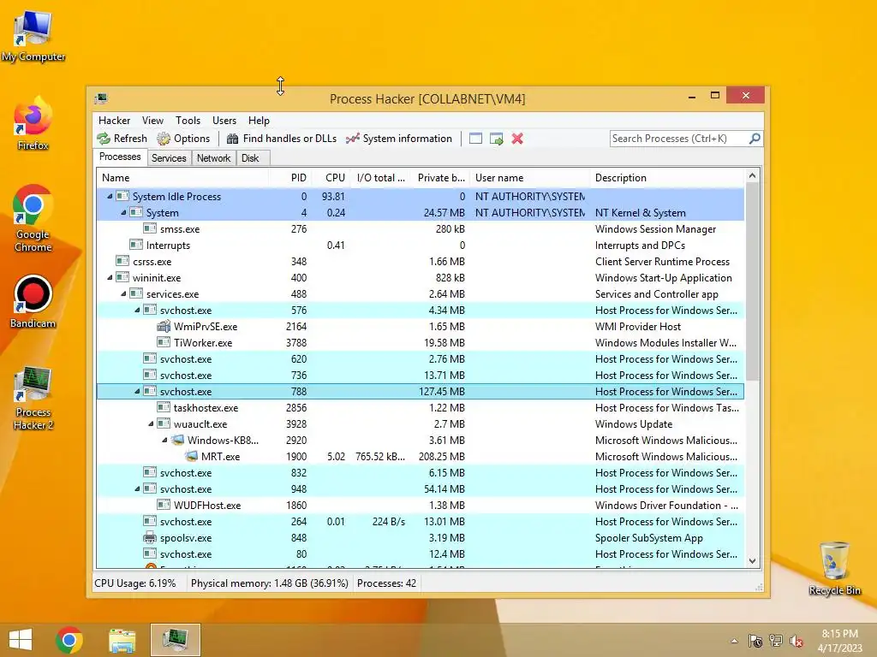
Task: Click the muted volume tray icon
Action: (x=796, y=641)
